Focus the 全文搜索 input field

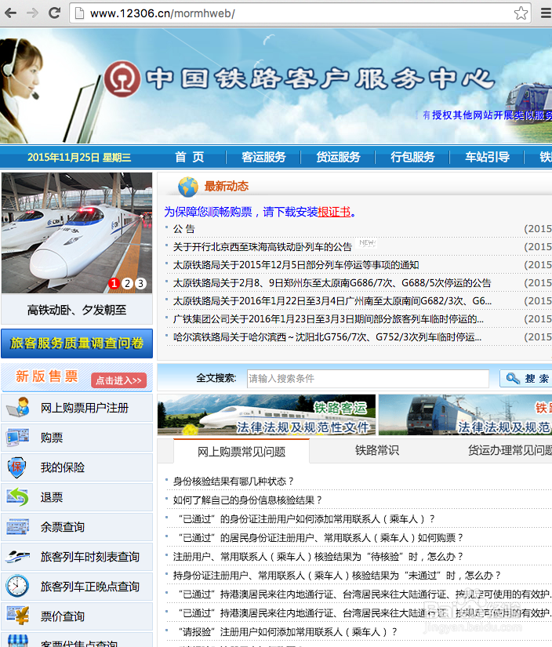368,378
